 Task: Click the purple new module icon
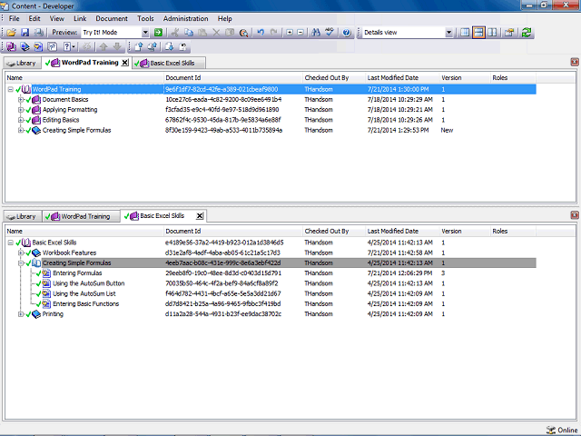(11, 46)
